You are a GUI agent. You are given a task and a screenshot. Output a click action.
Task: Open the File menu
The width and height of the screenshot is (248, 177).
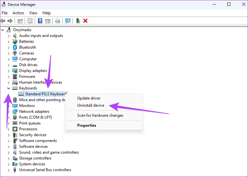5,13
